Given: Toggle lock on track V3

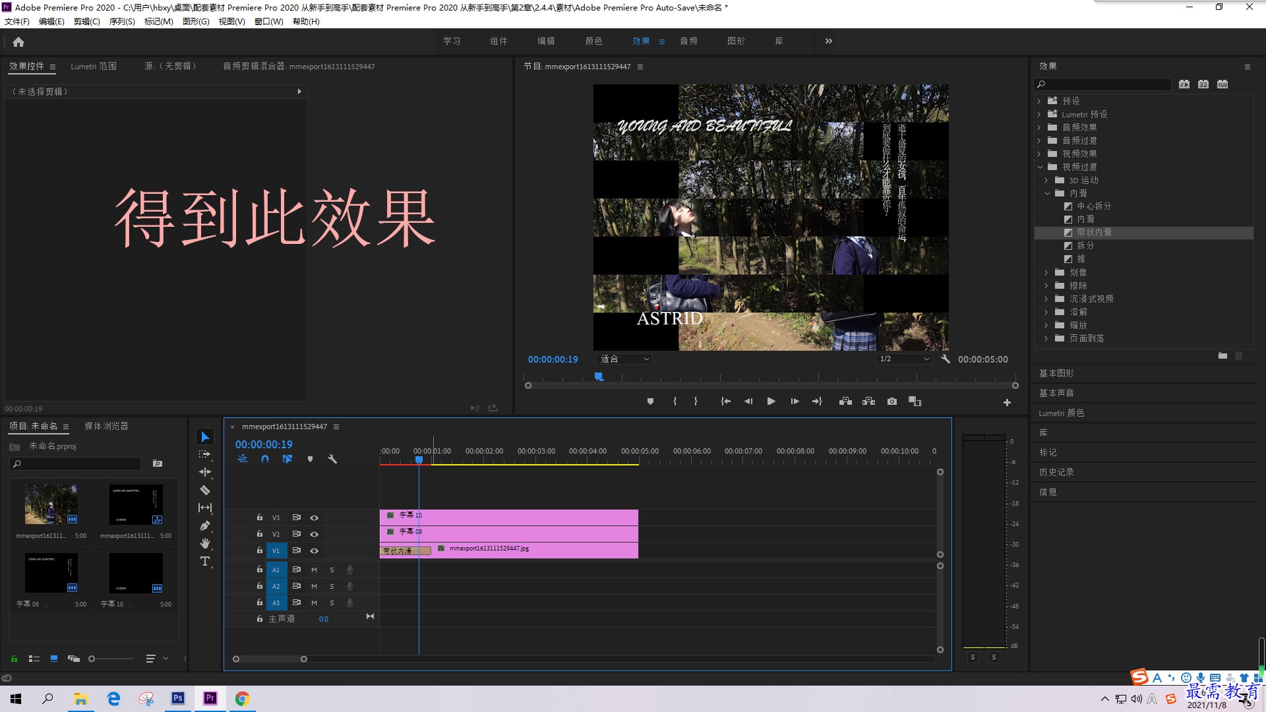Looking at the screenshot, I should (x=259, y=518).
